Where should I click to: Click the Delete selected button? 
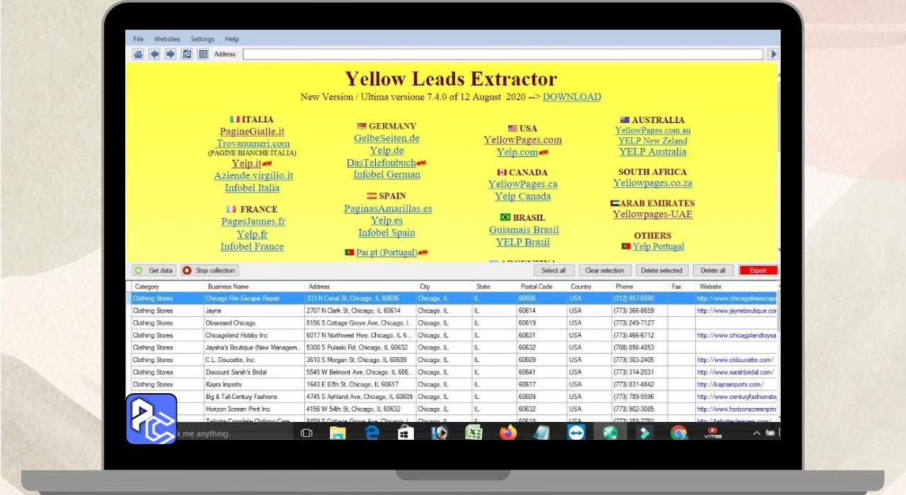(x=662, y=270)
